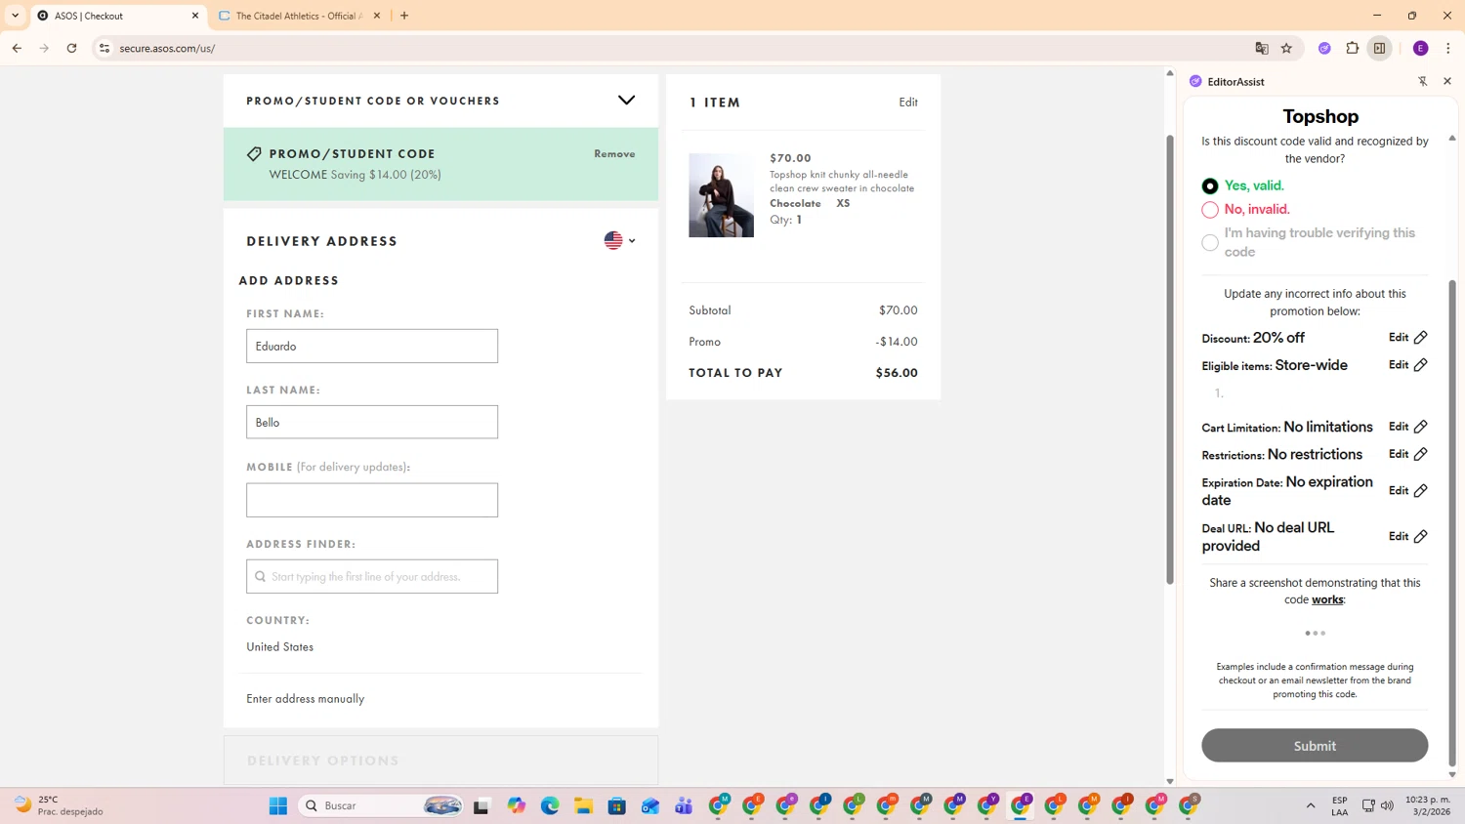Open the EditorAssist extension toolbar icon
This screenshot has width=1465, height=824.
pyautogui.click(x=1324, y=48)
